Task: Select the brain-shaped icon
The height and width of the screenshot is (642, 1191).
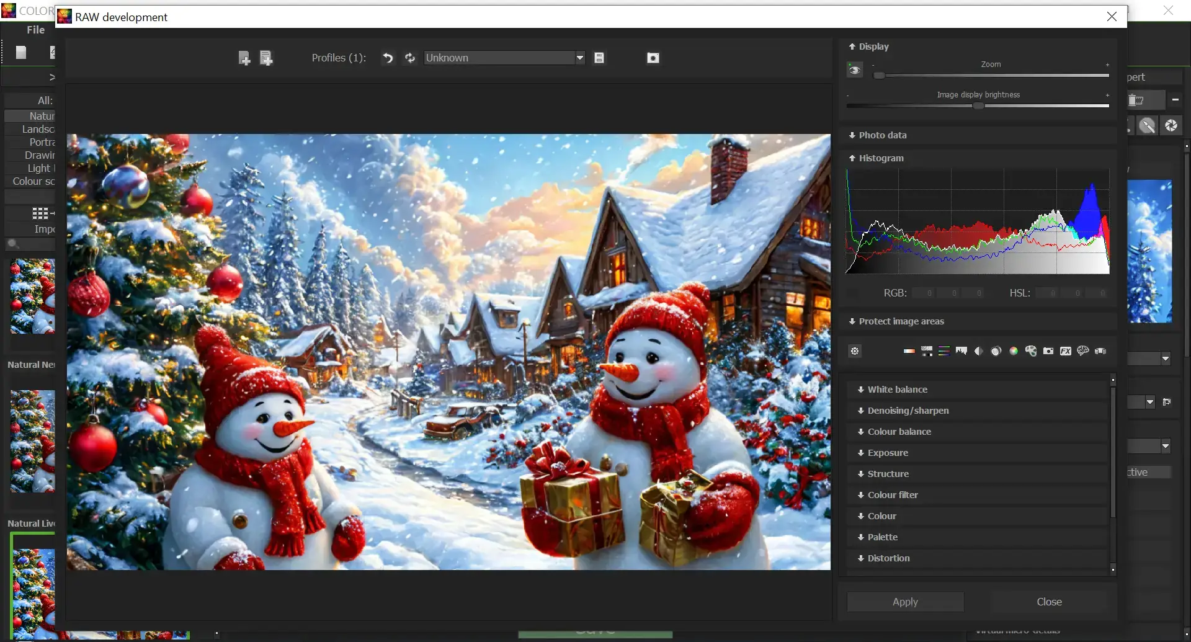Action: coord(1083,351)
